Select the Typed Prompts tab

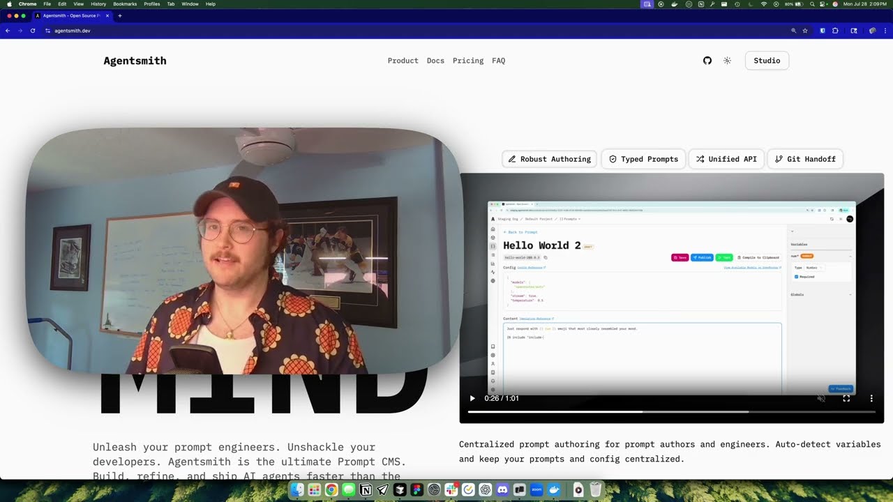pos(643,159)
